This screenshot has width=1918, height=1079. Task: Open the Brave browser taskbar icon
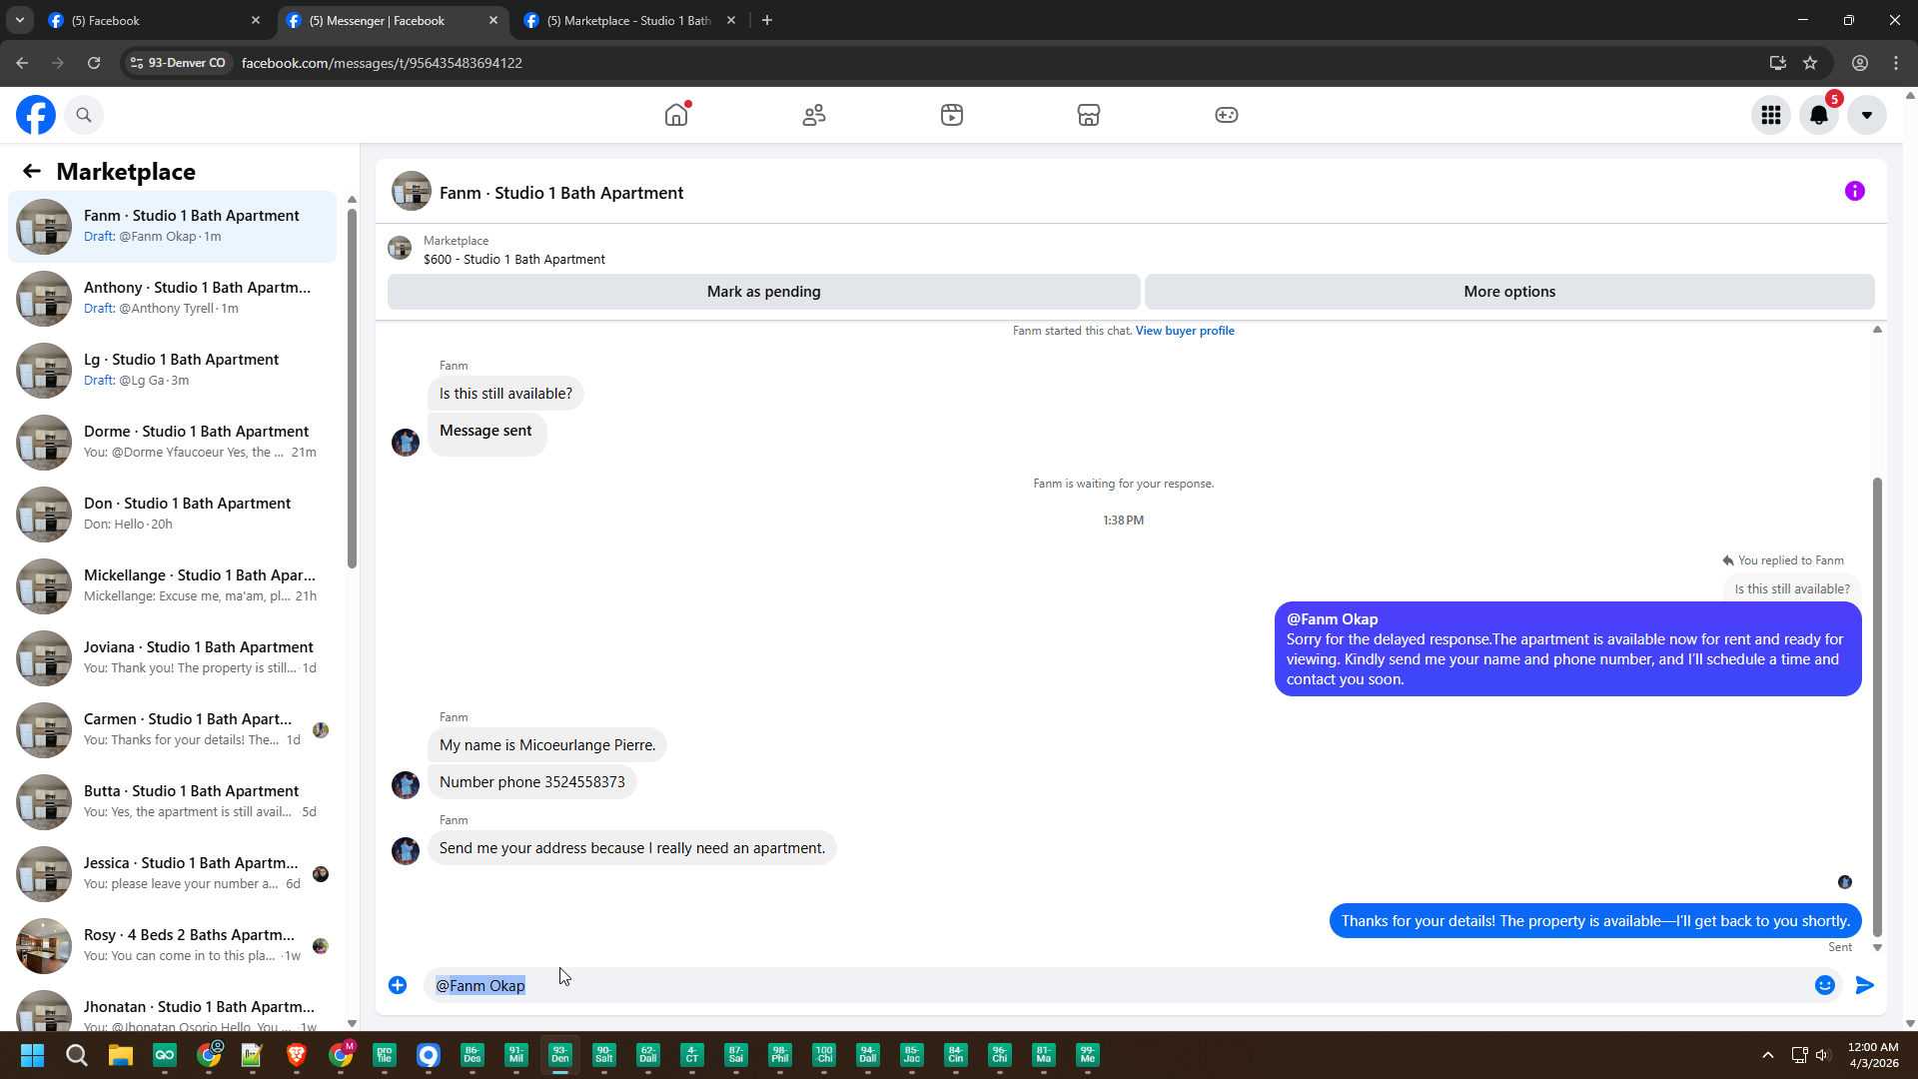pyautogui.click(x=297, y=1055)
